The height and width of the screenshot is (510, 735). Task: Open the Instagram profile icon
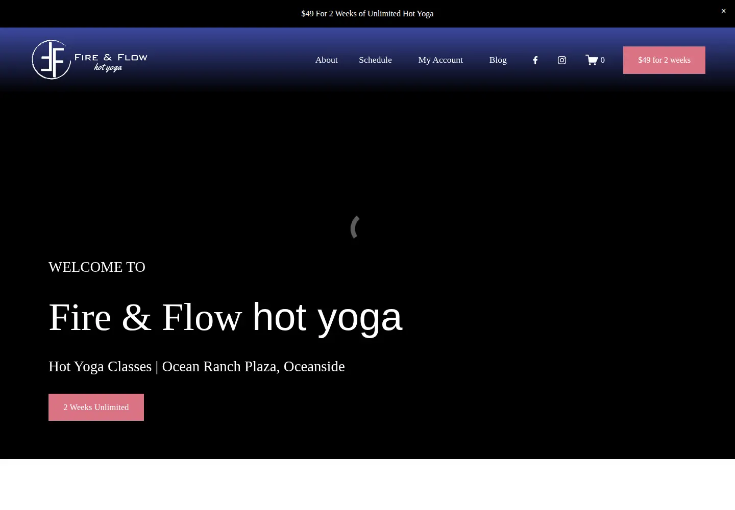562,60
